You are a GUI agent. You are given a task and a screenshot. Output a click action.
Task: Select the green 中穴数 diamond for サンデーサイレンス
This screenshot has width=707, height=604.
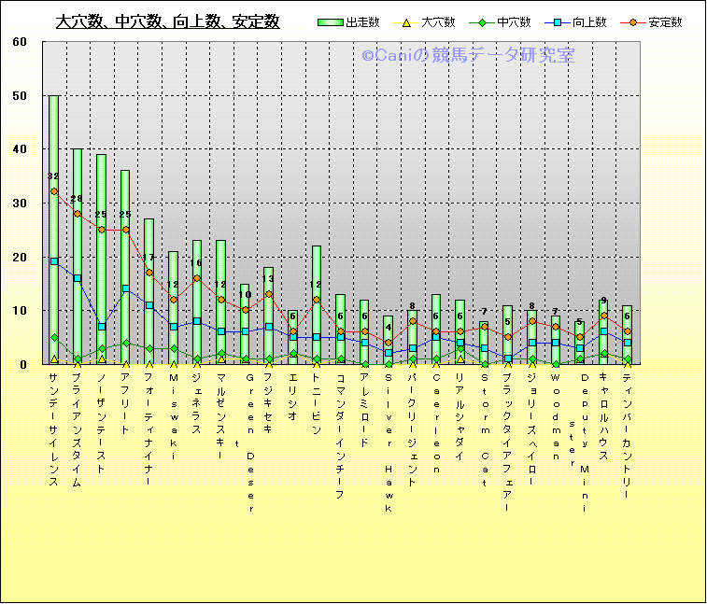click(x=54, y=337)
